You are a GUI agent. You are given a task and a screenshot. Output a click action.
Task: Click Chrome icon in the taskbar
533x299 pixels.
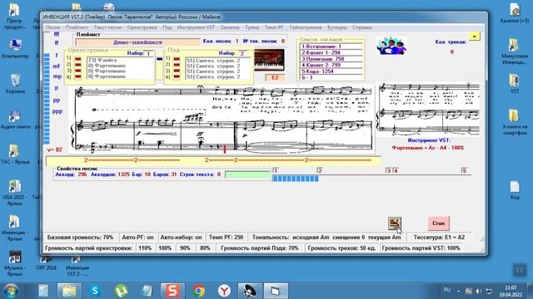coord(199,291)
